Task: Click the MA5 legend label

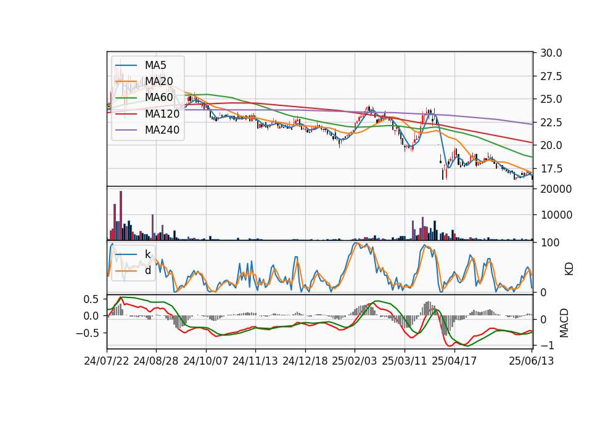Action: point(155,65)
